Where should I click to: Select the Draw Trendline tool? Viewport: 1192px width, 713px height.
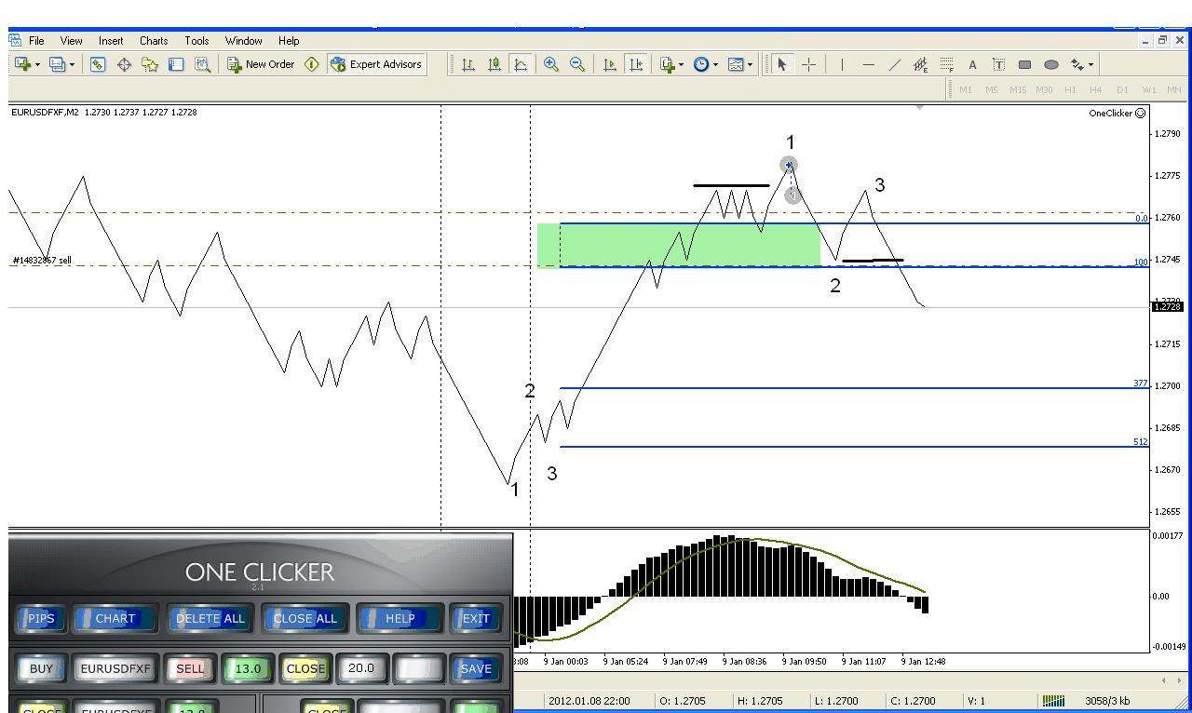(x=895, y=64)
